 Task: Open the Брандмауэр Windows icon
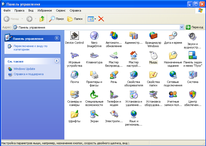[x=153, y=36]
